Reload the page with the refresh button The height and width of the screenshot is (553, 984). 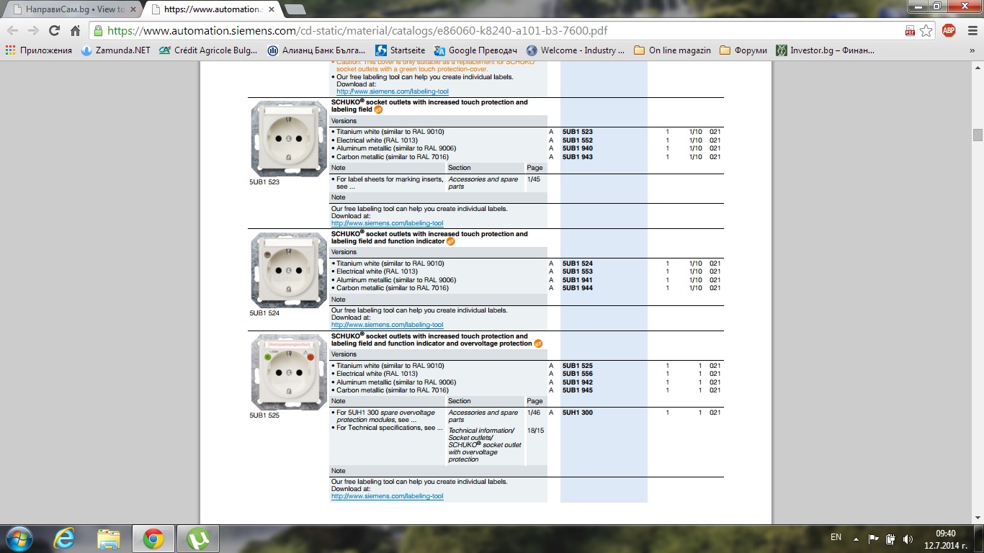coord(54,30)
